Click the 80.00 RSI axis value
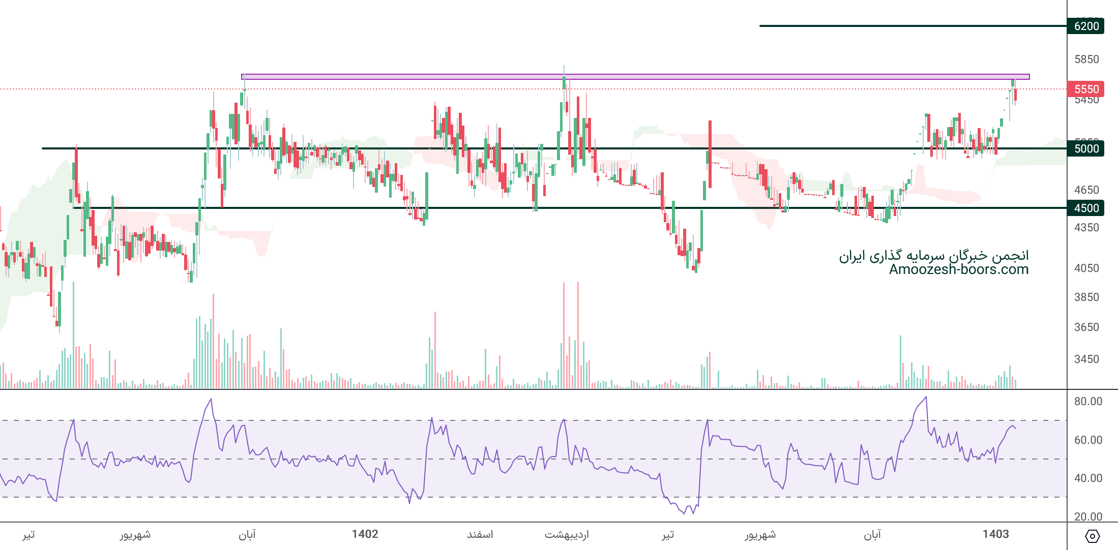 click(x=1088, y=401)
